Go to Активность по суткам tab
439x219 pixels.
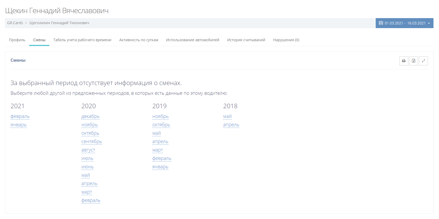[x=139, y=40]
